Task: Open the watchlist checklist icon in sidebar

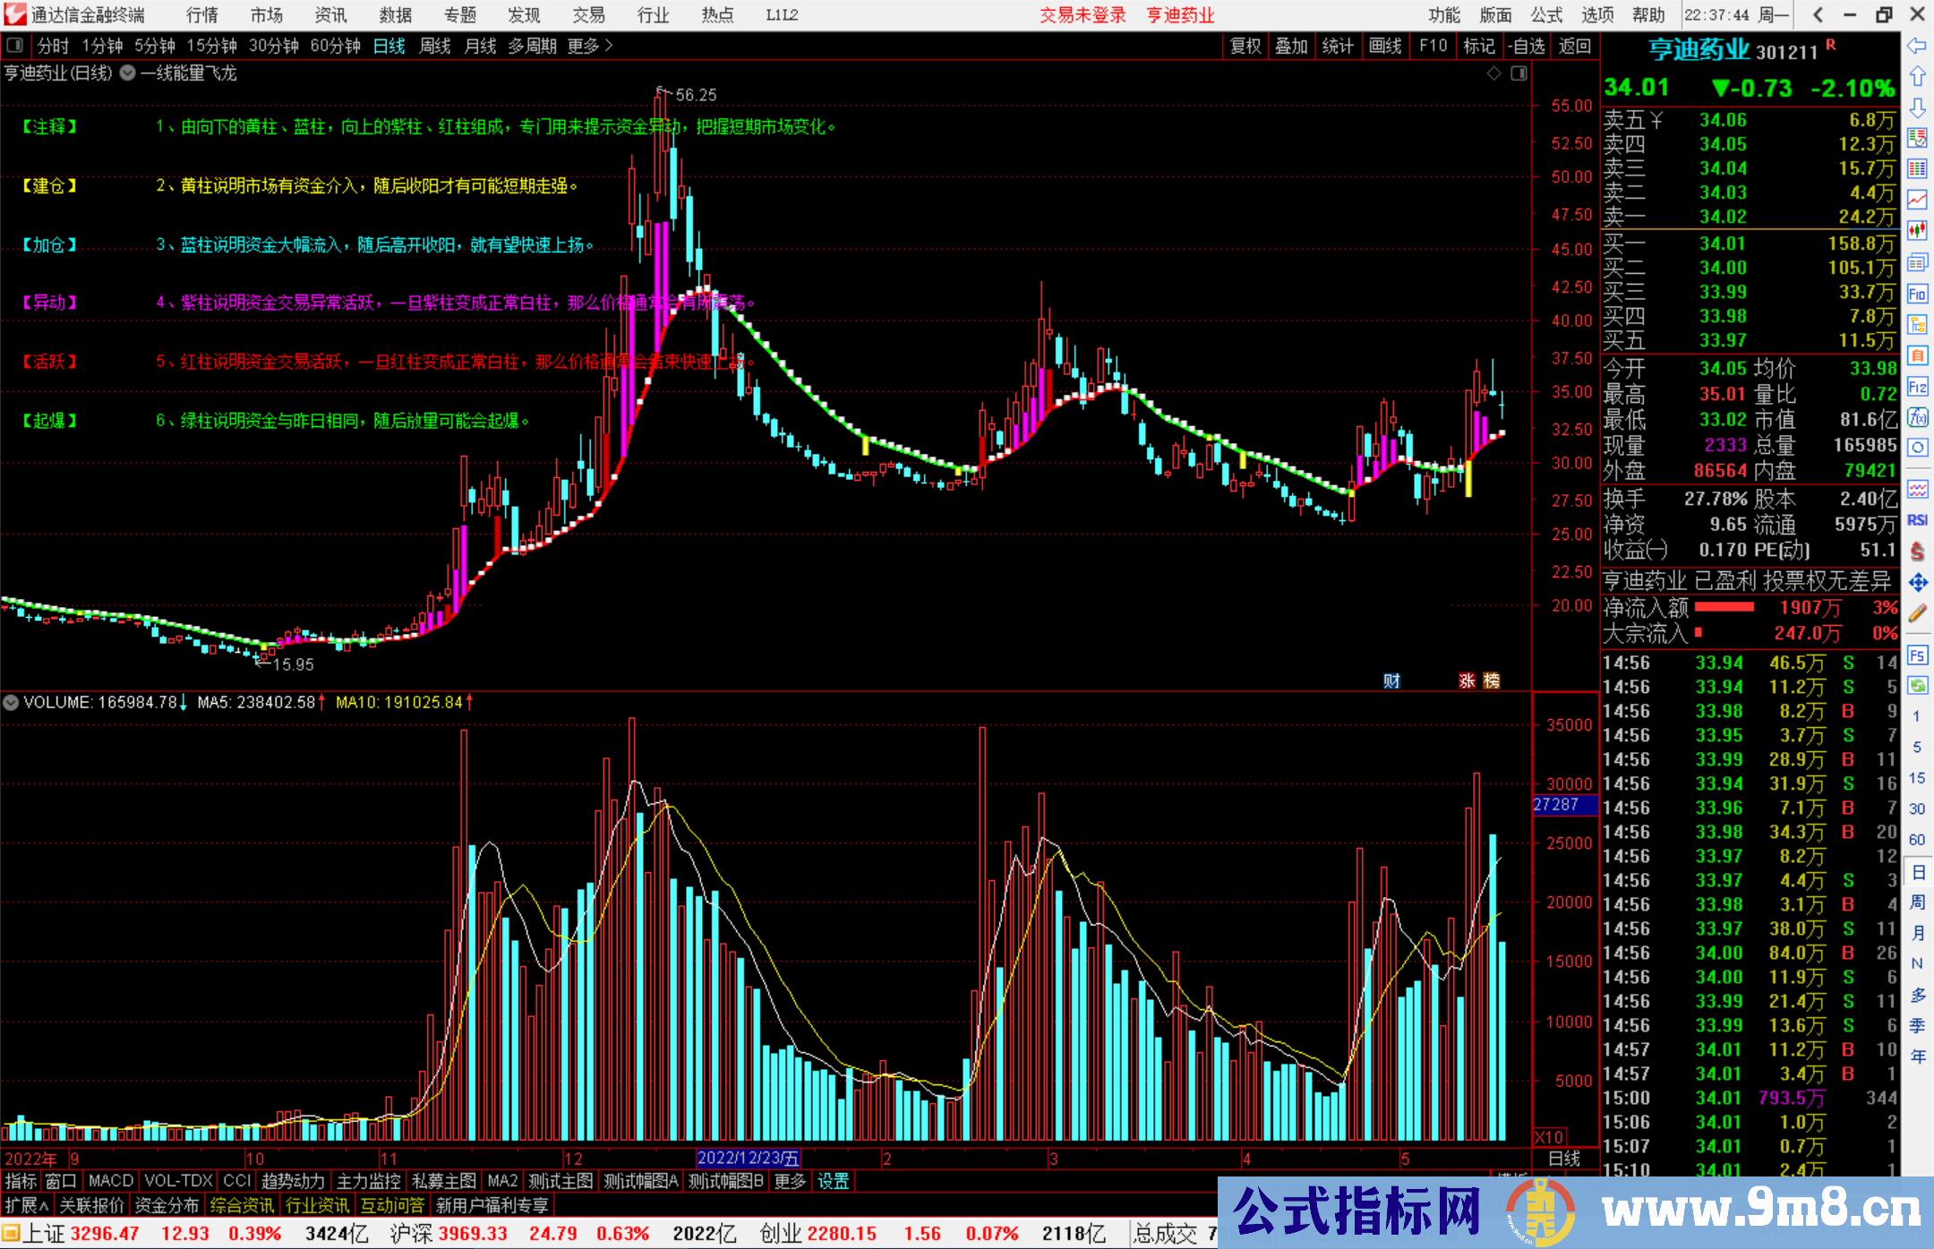Action: point(1917,138)
